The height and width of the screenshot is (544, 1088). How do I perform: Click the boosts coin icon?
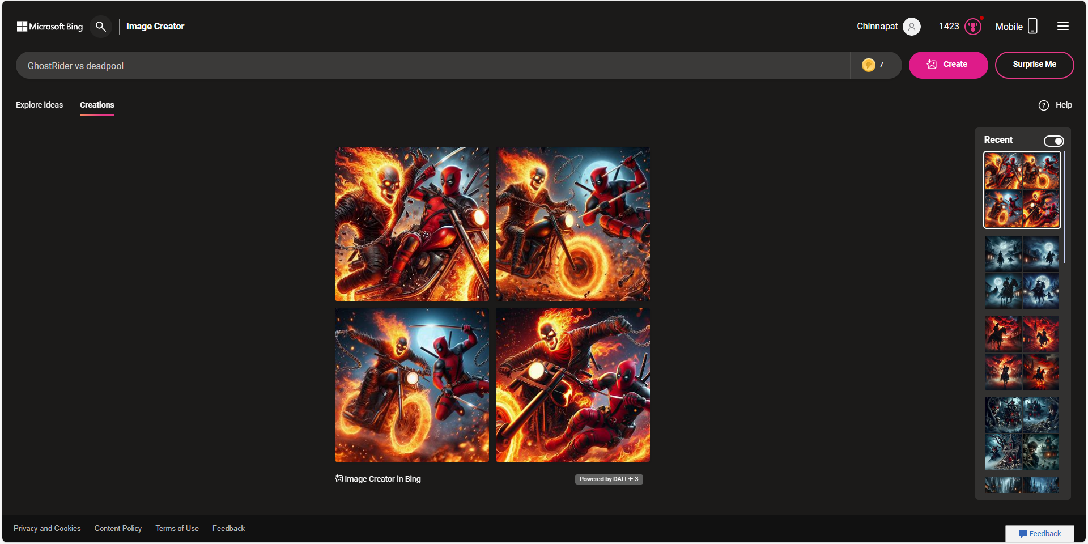click(868, 65)
